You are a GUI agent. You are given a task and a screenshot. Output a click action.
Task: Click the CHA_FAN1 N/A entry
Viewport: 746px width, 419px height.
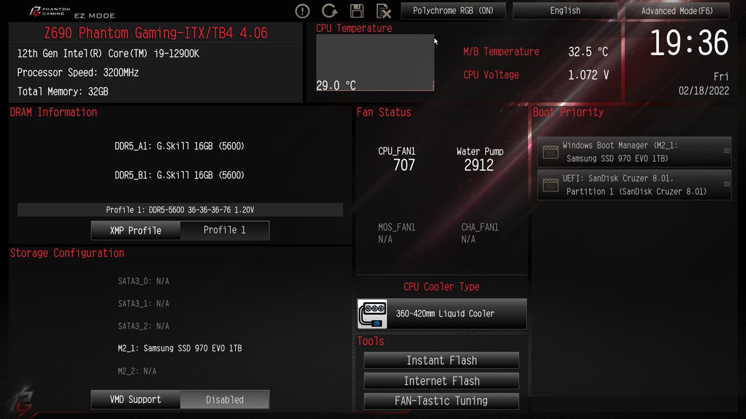480,233
